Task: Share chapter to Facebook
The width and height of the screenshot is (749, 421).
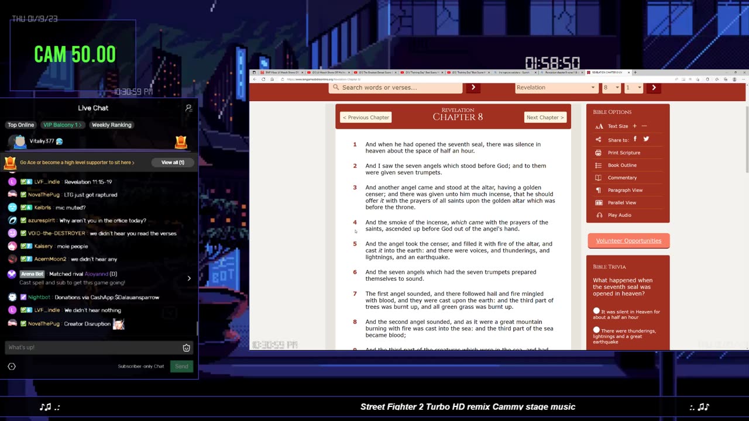Action: pos(635,139)
